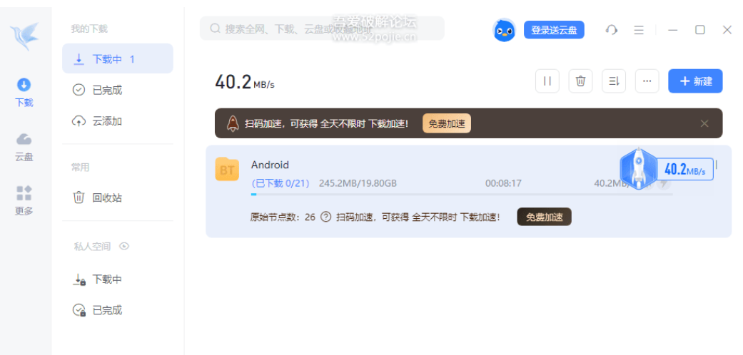Open the 回收站 recycle bin
The width and height of the screenshot is (743, 355).
107,197
